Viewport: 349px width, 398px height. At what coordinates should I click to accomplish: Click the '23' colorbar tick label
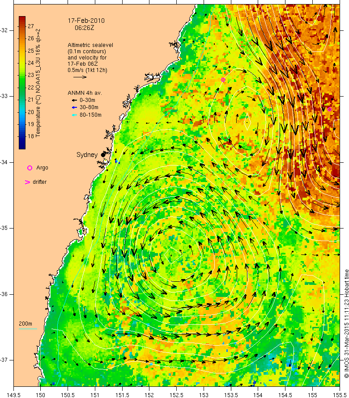pyautogui.click(x=31, y=75)
